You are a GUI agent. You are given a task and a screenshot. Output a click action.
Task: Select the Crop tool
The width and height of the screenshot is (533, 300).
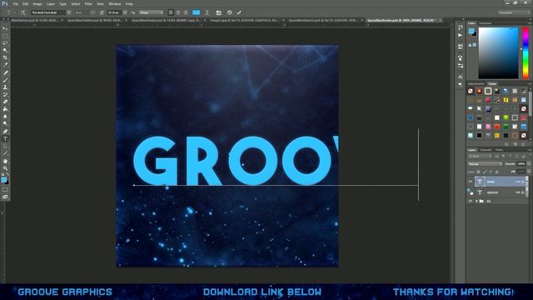[5, 57]
